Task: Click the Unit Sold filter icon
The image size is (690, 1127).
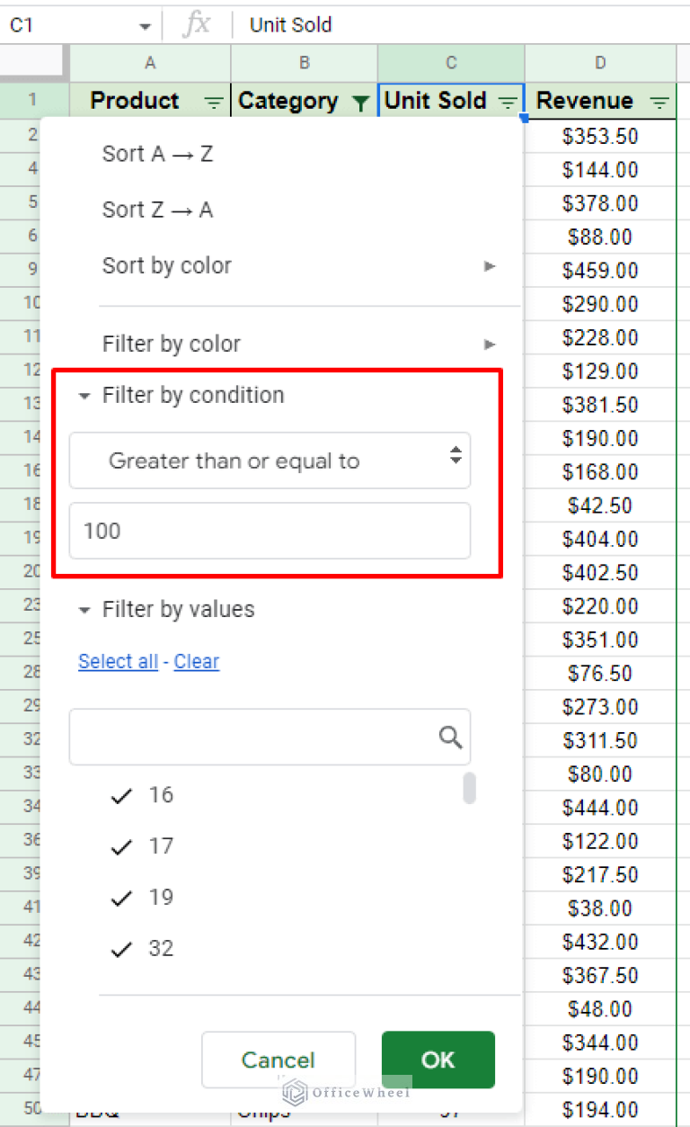Action: click(509, 101)
